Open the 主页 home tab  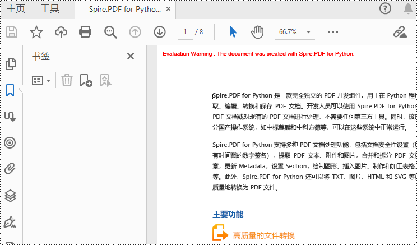point(16,9)
